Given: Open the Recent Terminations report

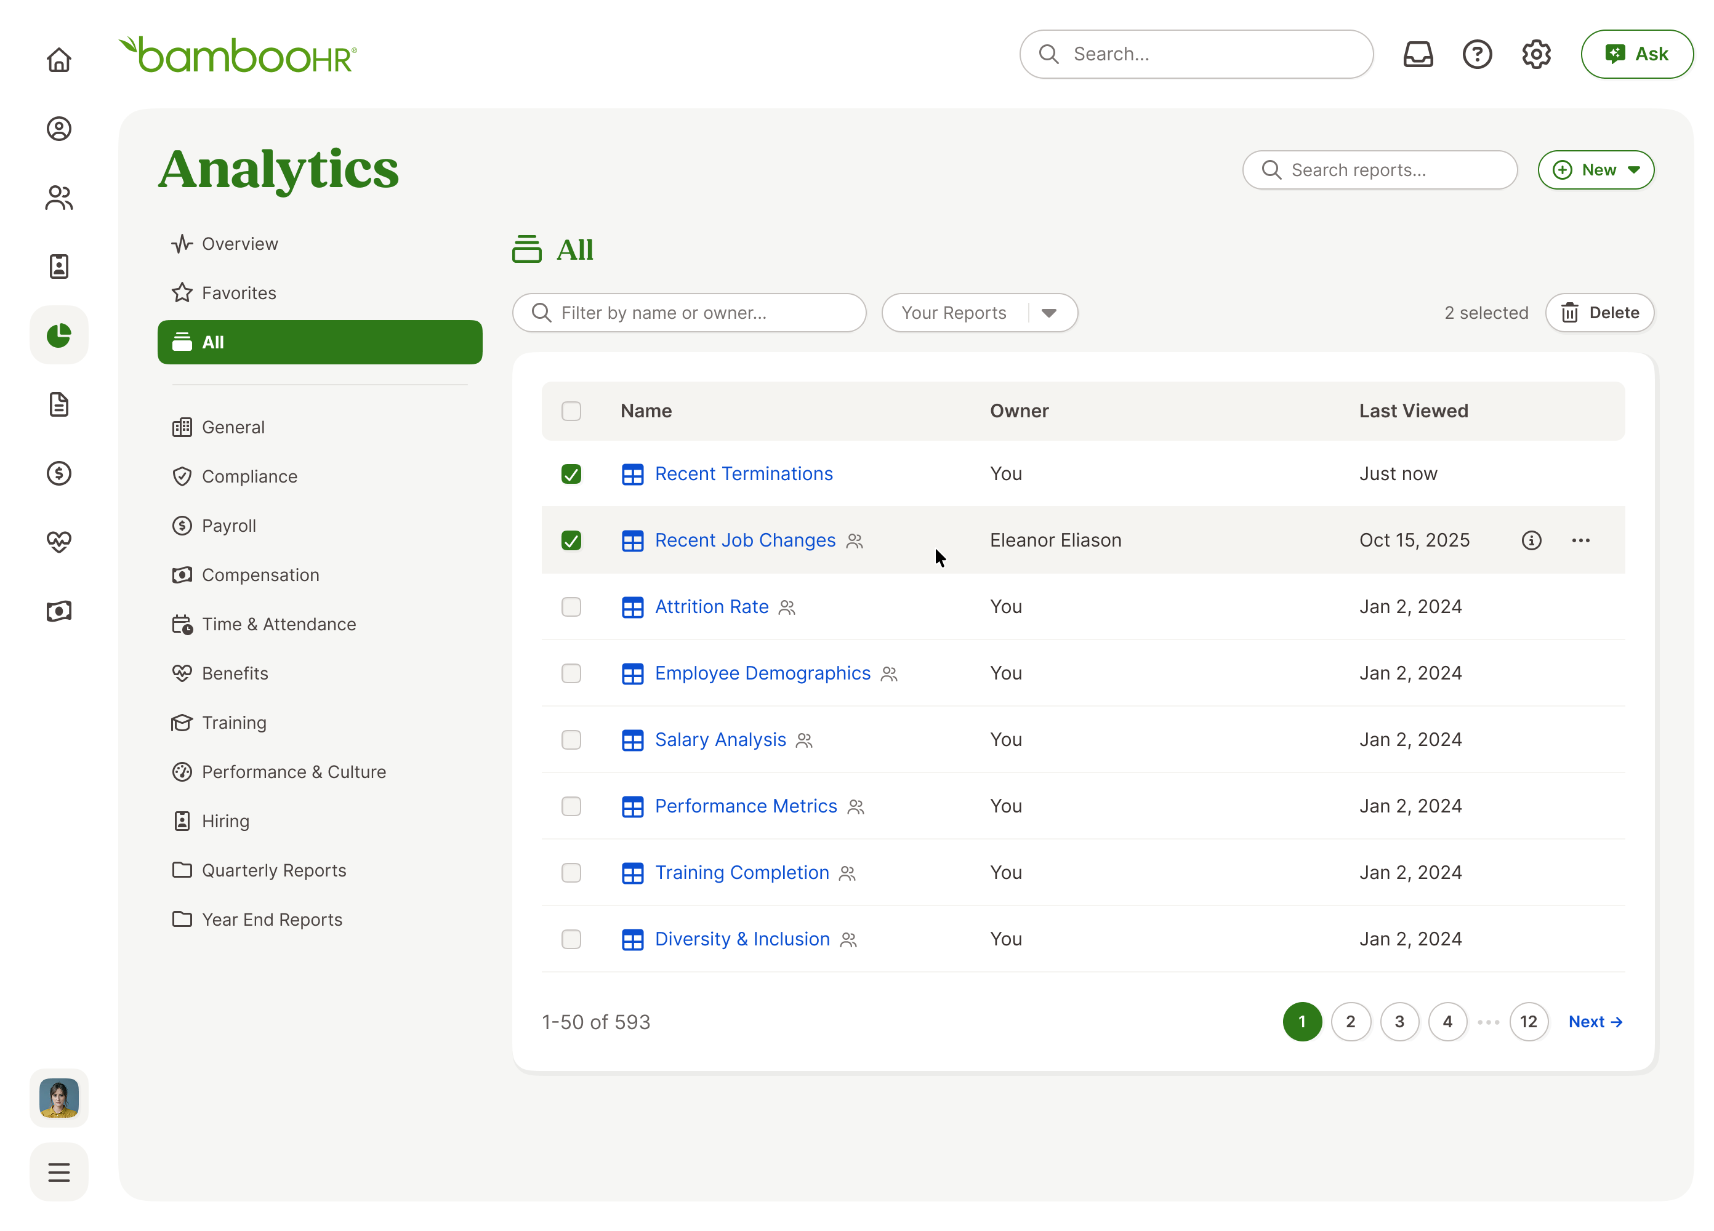Looking at the screenshot, I should pyautogui.click(x=744, y=474).
